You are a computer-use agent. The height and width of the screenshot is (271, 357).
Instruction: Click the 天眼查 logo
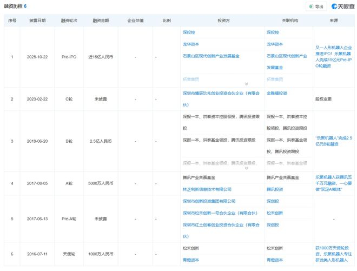pyautogui.click(x=343, y=6)
